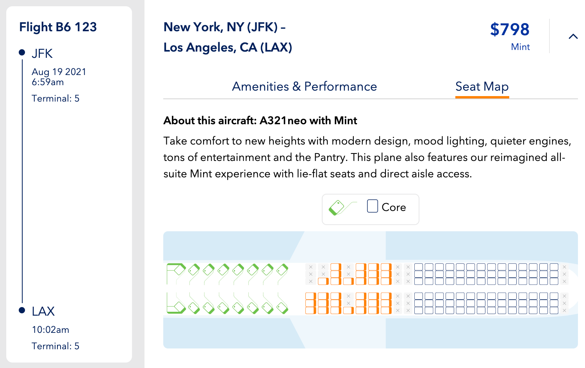Switch to Amenities & Performance tab
This screenshot has height=368, width=585.
[304, 86]
